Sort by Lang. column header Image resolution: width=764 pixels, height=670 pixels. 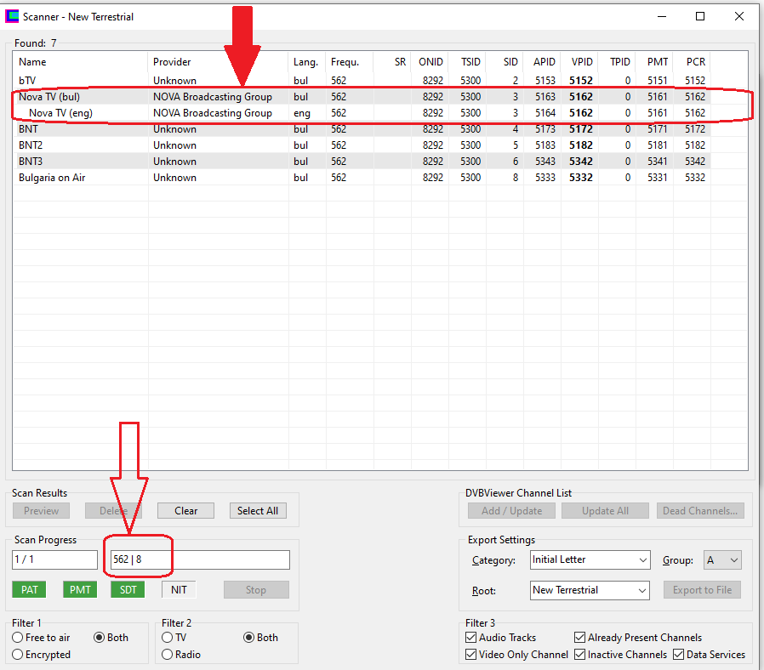click(x=306, y=62)
